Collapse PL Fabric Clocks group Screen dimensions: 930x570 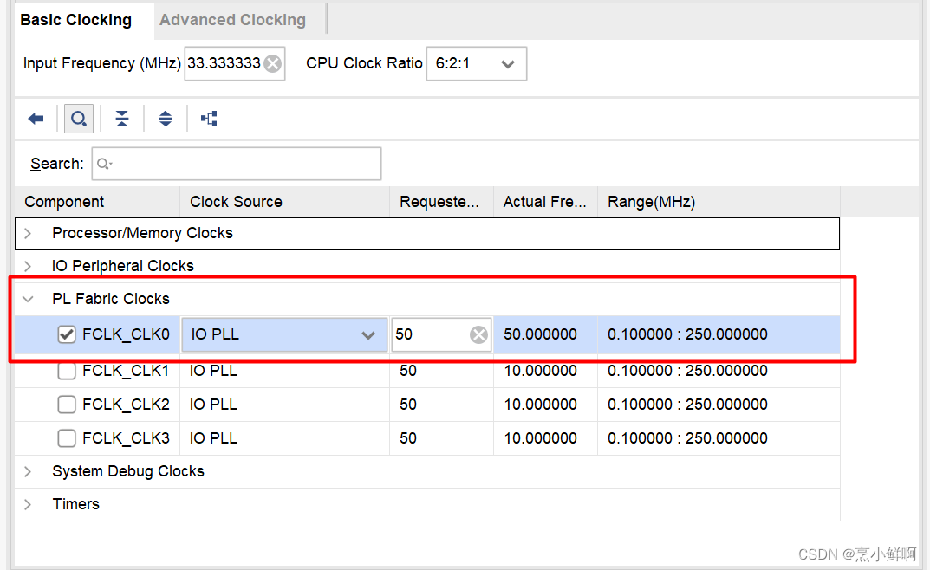(x=28, y=299)
